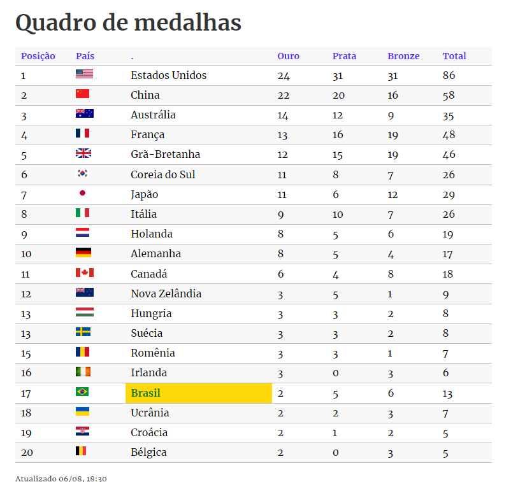Click the South Korea flag icon
Viewport: 511px width, 482px height.
82,173
